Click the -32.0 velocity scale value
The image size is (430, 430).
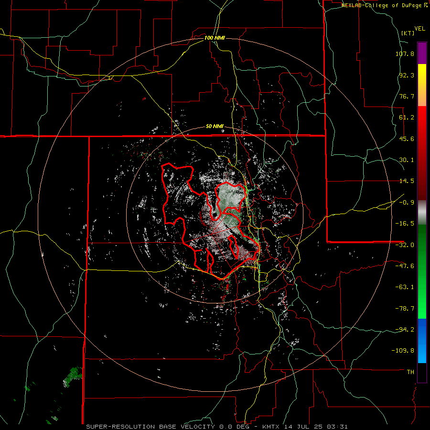(x=405, y=245)
